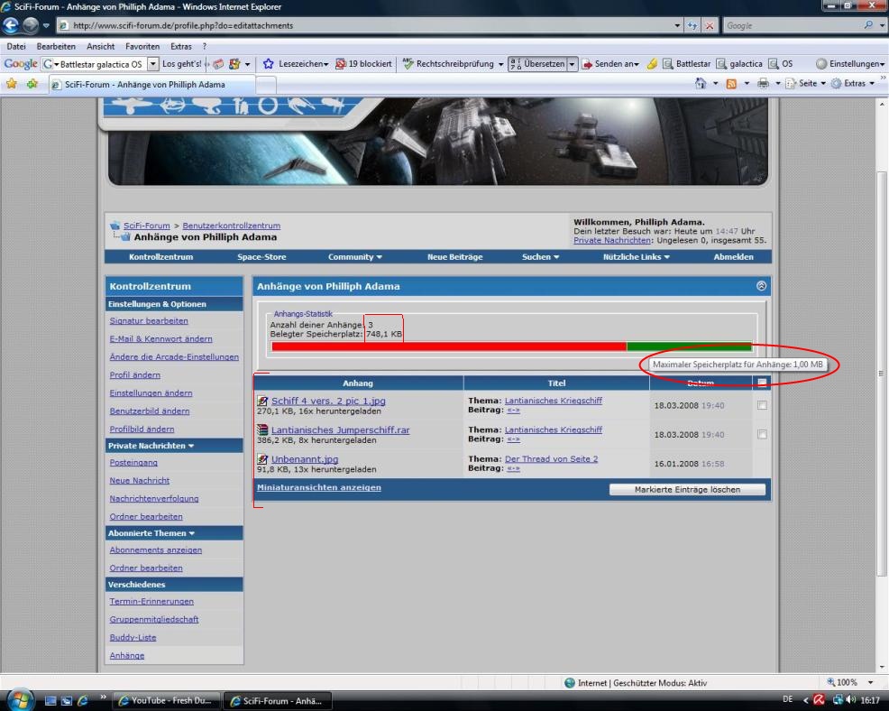The width and height of the screenshot is (889, 711).
Task: Open the Signatur bearbeiten link in the sidebar
Action: (149, 321)
